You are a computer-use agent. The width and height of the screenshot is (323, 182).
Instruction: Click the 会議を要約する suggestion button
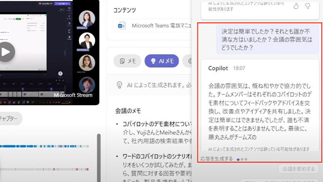pos(299,169)
